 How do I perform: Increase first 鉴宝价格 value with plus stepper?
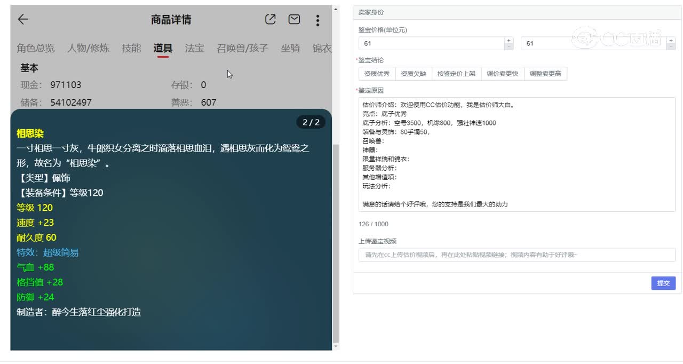pyautogui.click(x=509, y=39)
